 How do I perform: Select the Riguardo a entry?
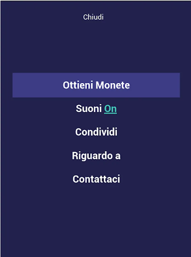click(x=96, y=156)
